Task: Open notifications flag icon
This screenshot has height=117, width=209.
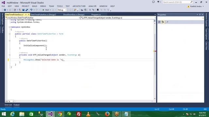Action: click(158, 2)
